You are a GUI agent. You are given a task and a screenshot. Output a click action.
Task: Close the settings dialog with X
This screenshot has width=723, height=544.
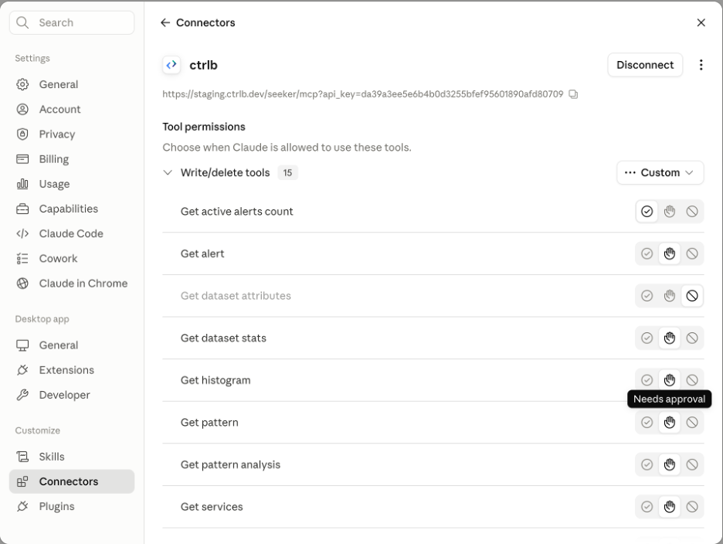click(x=701, y=22)
